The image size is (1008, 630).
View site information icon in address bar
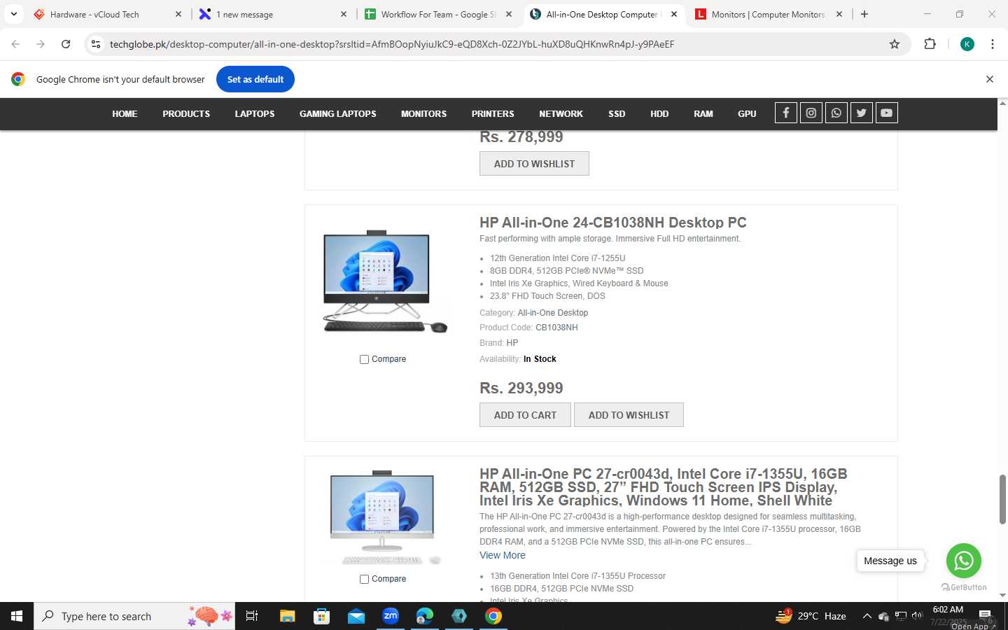coord(96,44)
